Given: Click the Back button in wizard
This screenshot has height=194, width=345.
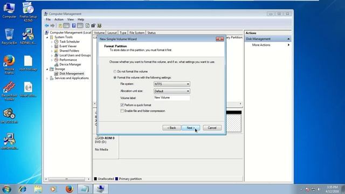Looking at the screenshot, I should [171, 128].
